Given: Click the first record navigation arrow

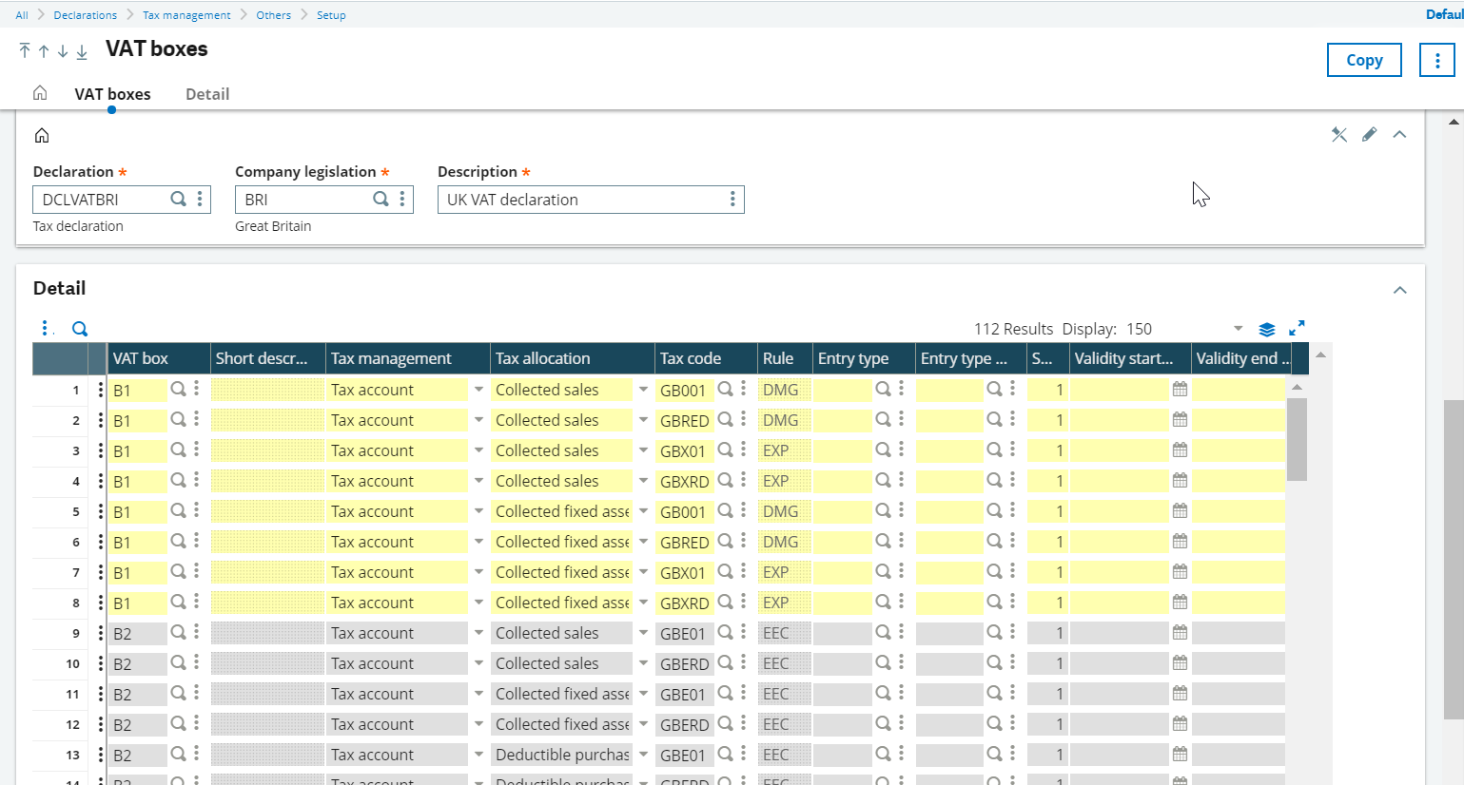Looking at the screenshot, I should (25, 51).
